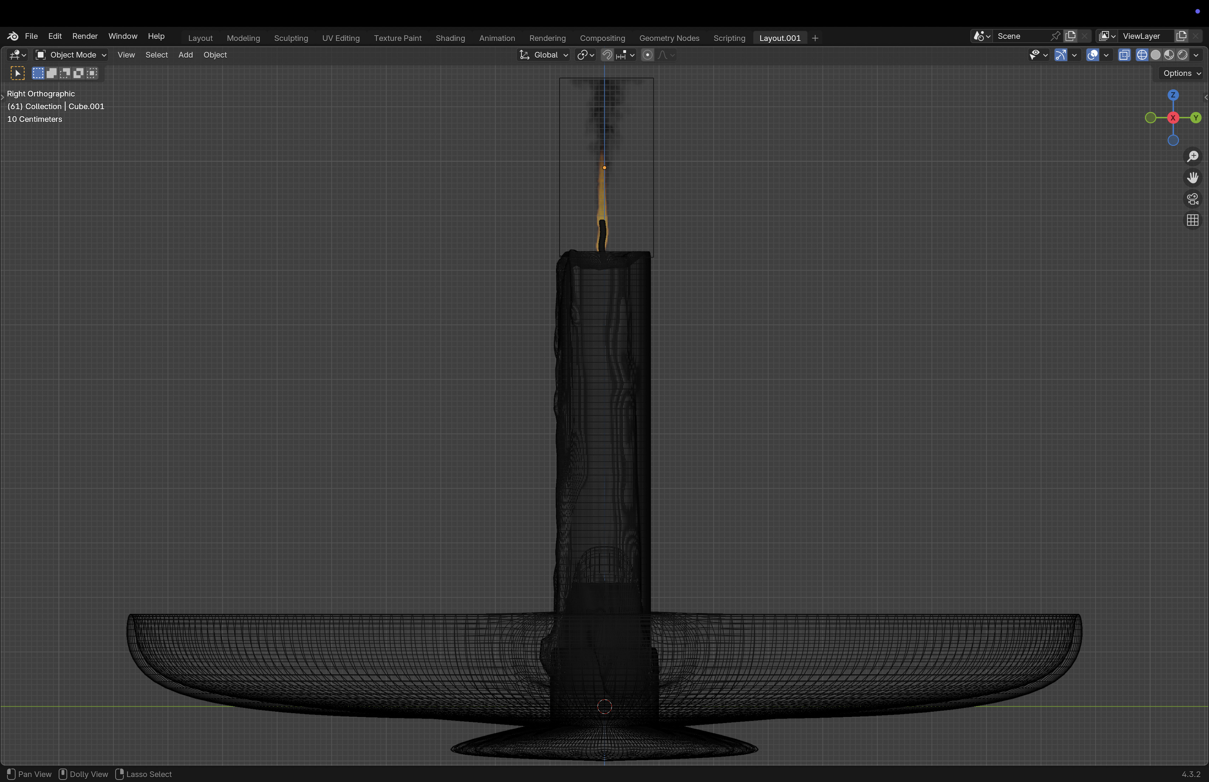
Task: Expand the Options dropdown
Action: pos(1181,73)
